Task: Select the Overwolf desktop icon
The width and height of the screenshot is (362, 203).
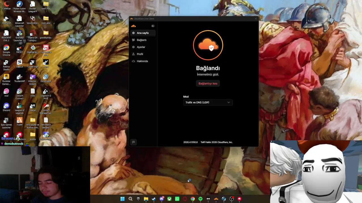Action: pyautogui.click(x=6, y=20)
